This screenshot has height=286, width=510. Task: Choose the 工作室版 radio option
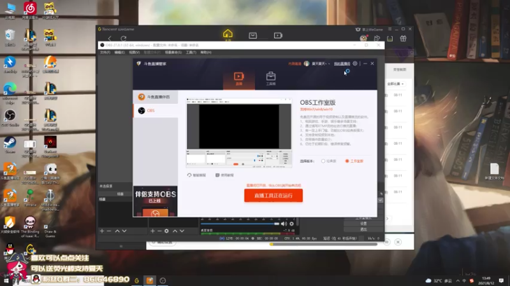(x=354, y=161)
